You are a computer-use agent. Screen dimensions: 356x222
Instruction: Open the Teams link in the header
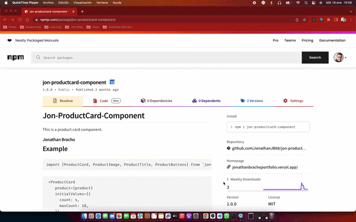click(x=290, y=40)
